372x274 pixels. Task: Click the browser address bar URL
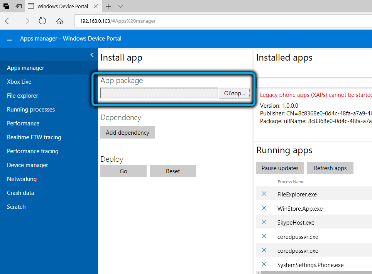pos(118,21)
